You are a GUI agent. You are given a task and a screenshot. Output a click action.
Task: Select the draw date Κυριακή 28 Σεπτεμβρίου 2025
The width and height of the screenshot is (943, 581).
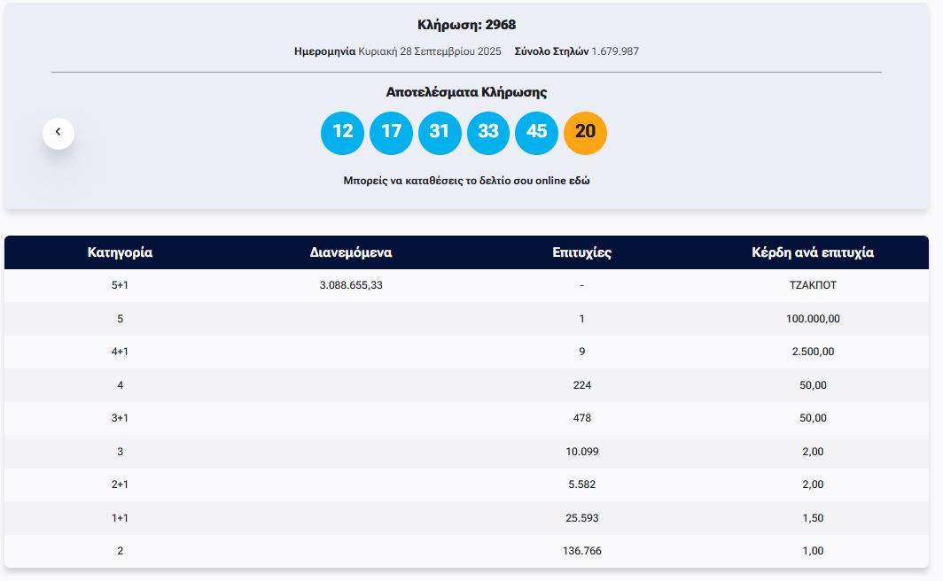(430, 51)
